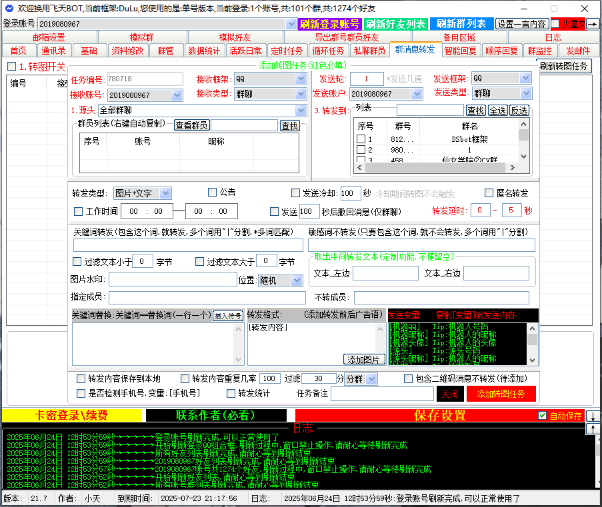Open the 位置 随机 dropdown

pos(297,280)
